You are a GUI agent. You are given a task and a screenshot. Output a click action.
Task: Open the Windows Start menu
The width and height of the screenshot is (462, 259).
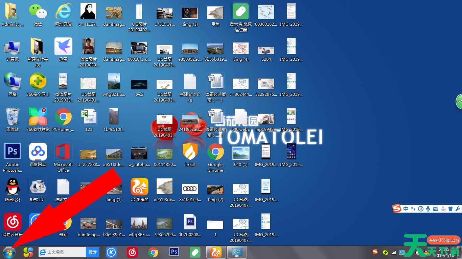9,252
